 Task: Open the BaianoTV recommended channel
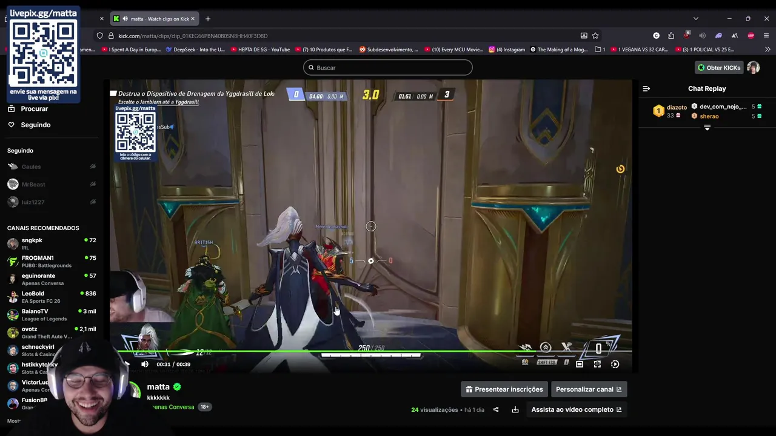pyautogui.click(x=51, y=314)
